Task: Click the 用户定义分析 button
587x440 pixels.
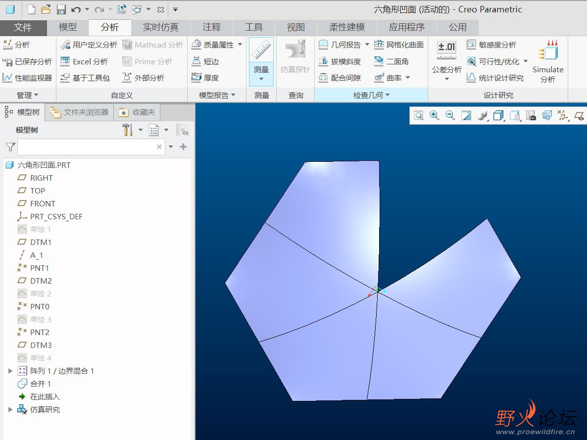Action: click(89, 45)
